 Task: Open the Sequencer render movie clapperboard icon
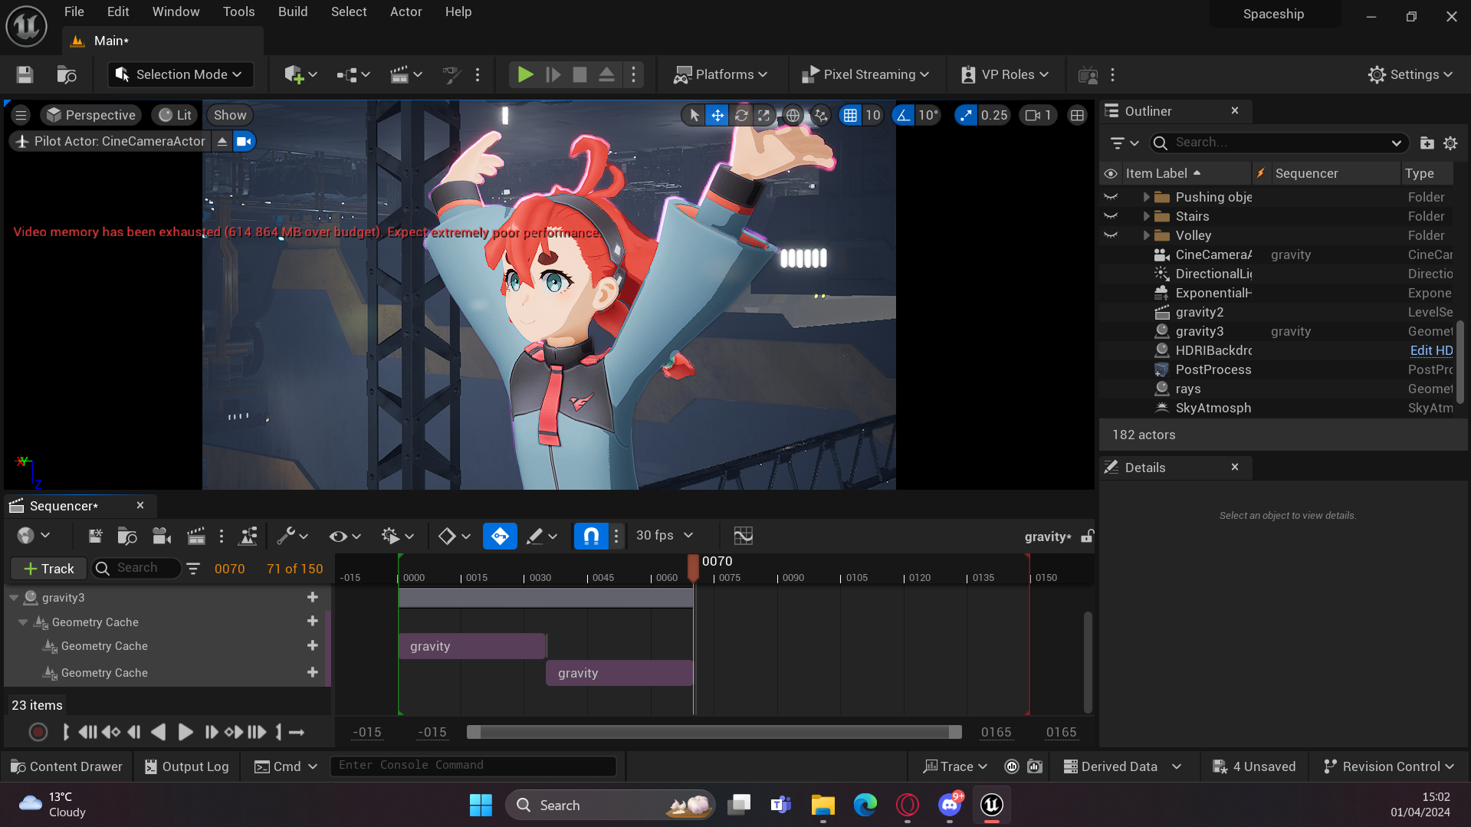click(x=196, y=536)
